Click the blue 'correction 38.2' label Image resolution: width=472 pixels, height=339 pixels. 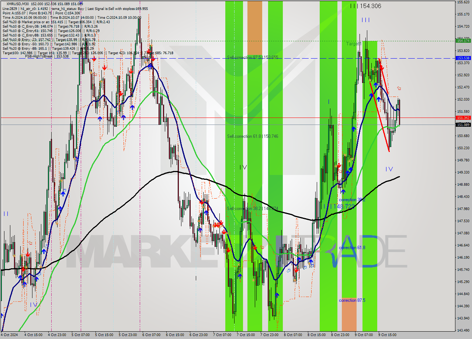tap(352, 200)
